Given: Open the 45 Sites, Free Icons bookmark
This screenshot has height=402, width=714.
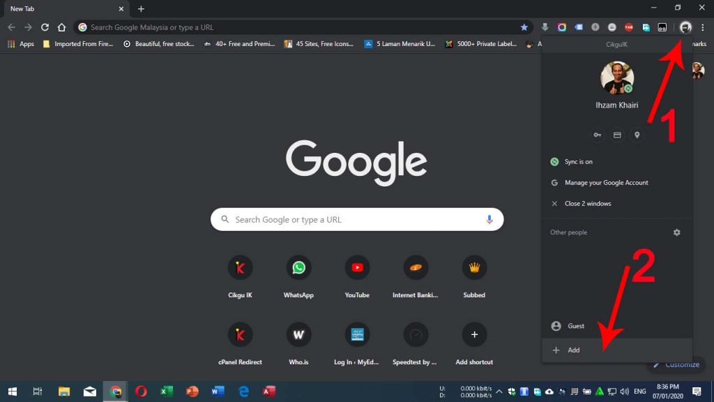Looking at the screenshot, I should (319, 44).
